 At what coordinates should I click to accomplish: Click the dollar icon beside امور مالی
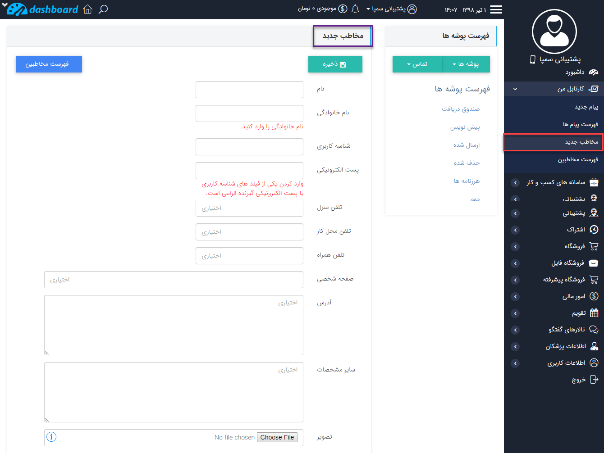pyautogui.click(x=594, y=296)
